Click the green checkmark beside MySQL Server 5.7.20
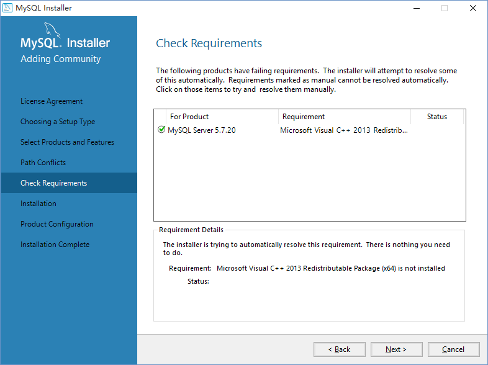This screenshot has height=365, width=488. coord(161,130)
